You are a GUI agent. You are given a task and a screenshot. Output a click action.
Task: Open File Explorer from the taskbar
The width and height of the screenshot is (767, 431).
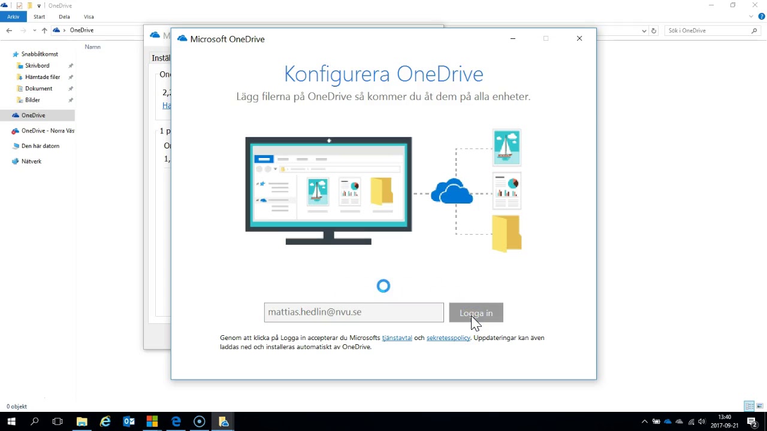pos(82,421)
